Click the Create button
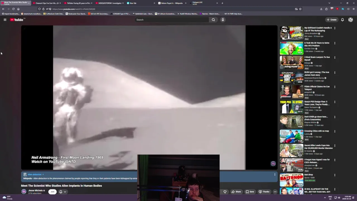The image size is (357, 201). point(332,20)
